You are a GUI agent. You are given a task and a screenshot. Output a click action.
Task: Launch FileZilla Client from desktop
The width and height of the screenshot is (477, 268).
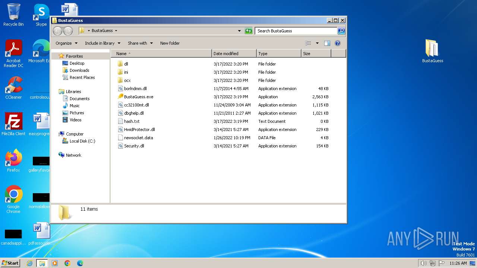click(13, 124)
